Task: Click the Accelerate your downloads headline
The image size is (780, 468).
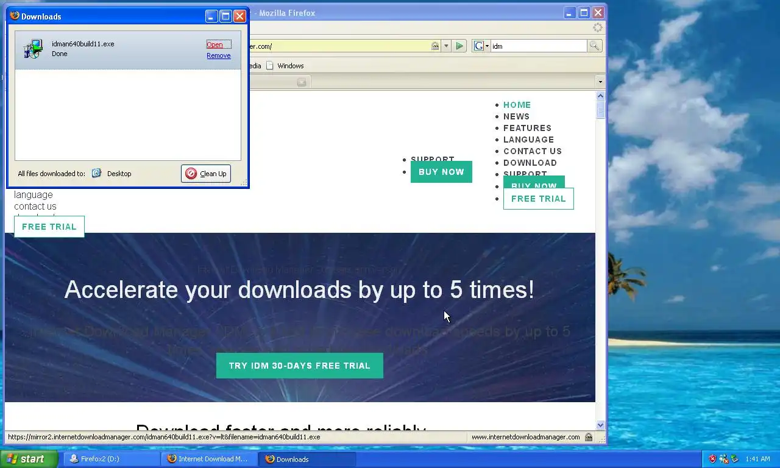Action: click(x=299, y=289)
